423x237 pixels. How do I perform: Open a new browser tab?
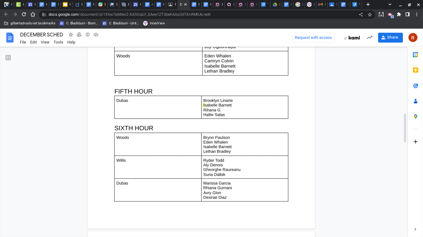pos(368,5)
